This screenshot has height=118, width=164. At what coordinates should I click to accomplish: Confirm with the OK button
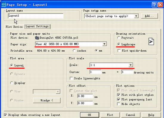89,115
